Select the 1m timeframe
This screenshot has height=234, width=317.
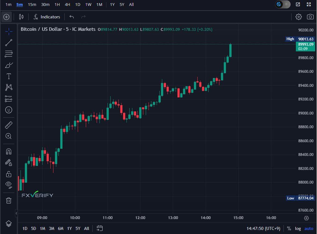pos(8,4)
